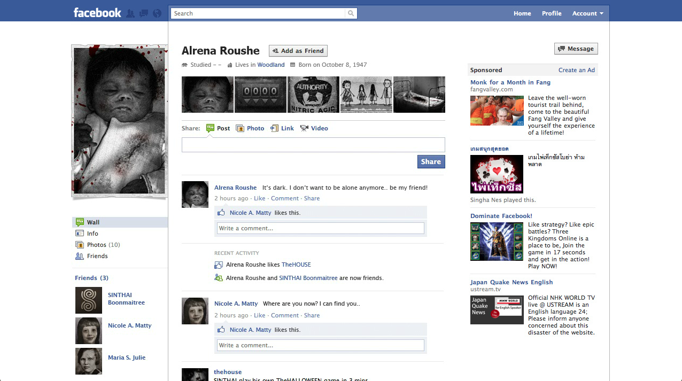Click the Three Kingdoms ad image
682x381 pixels.
pos(497,242)
